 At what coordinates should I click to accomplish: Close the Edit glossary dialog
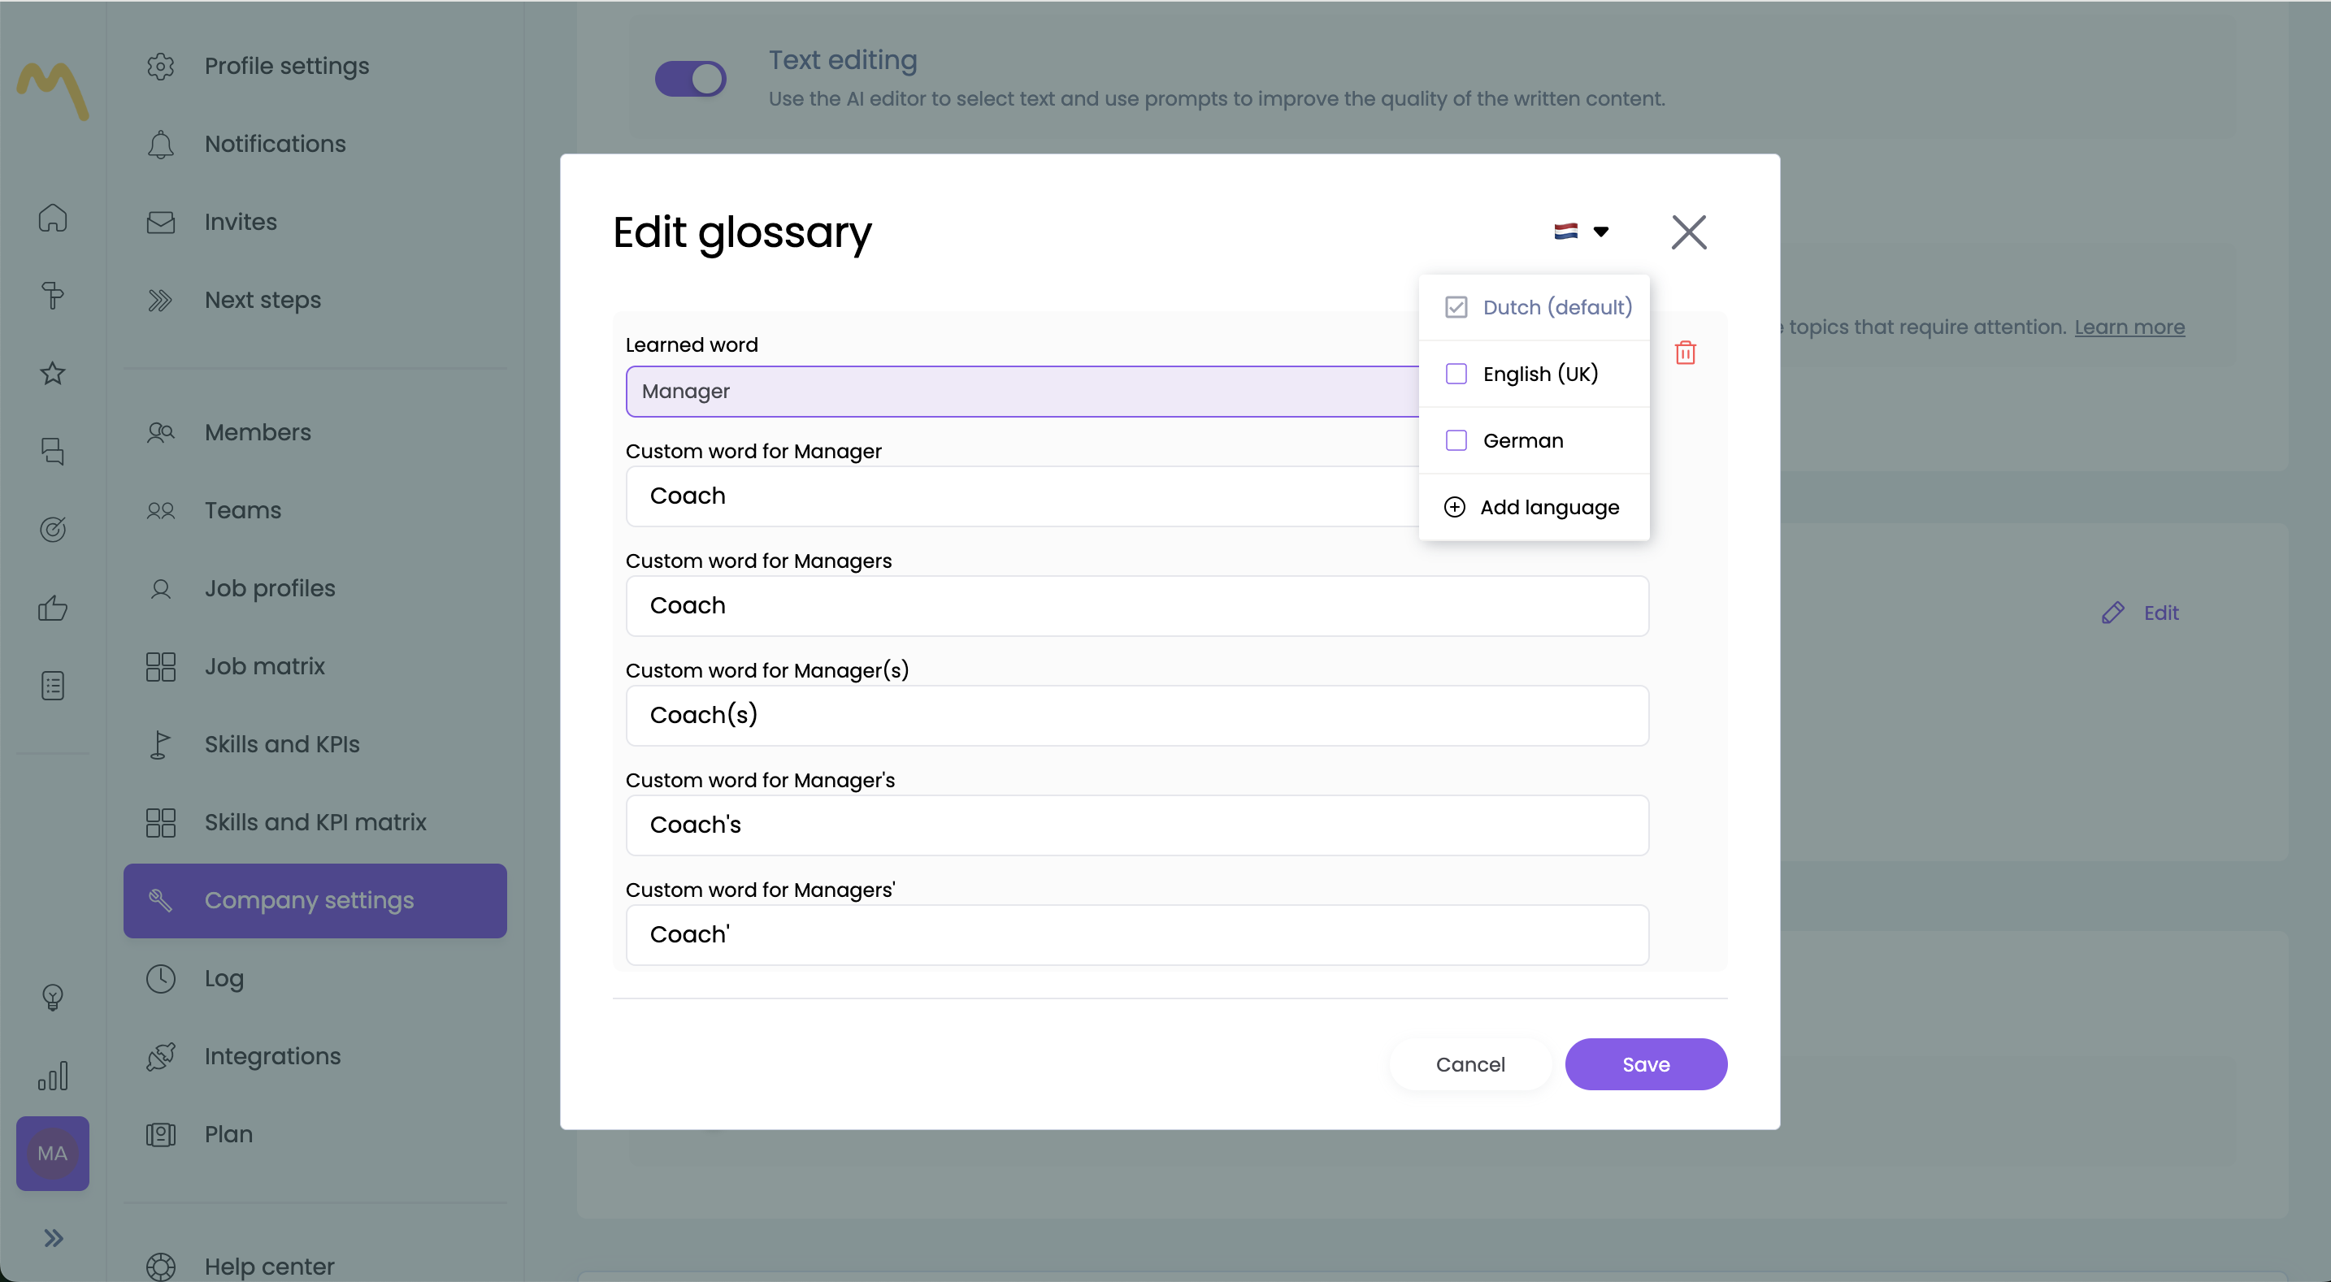(x=1689, y=232)
